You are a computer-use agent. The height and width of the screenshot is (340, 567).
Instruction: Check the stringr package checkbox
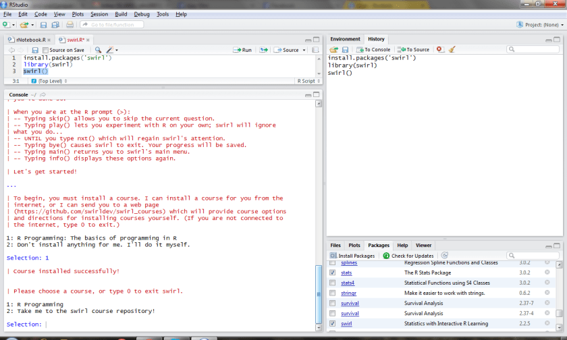[333, 293]
